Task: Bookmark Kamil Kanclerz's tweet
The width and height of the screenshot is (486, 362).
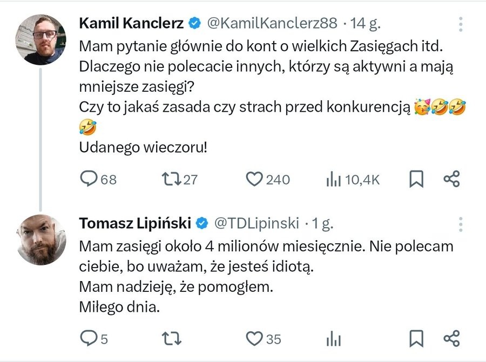Action: pyautogui.click(x=416, y=180)
